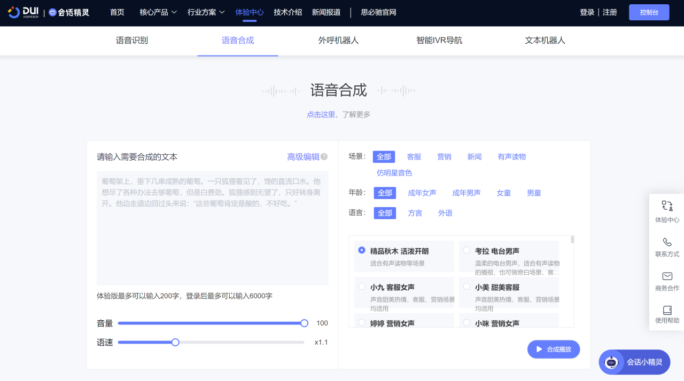Image resolution: width=684 pixels, height=381 pixels.
Task: Open 体验中心 from the right sidebar
Action: click(667, 210)
